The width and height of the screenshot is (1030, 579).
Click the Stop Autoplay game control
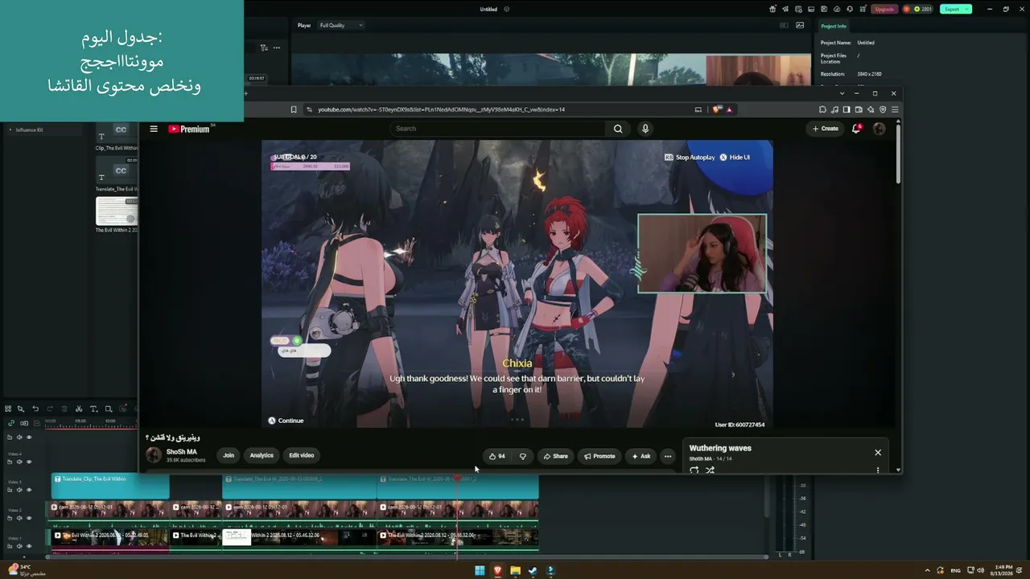(690, 158)
